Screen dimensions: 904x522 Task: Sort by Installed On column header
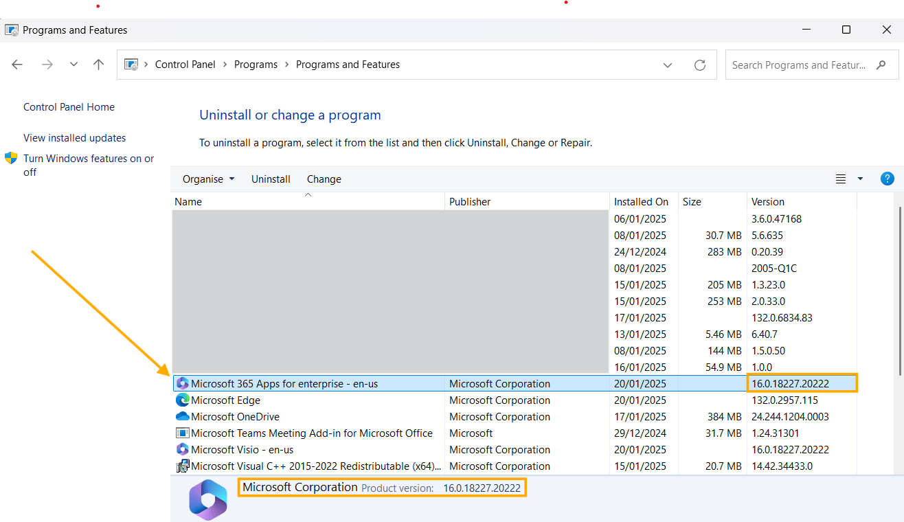644,201
